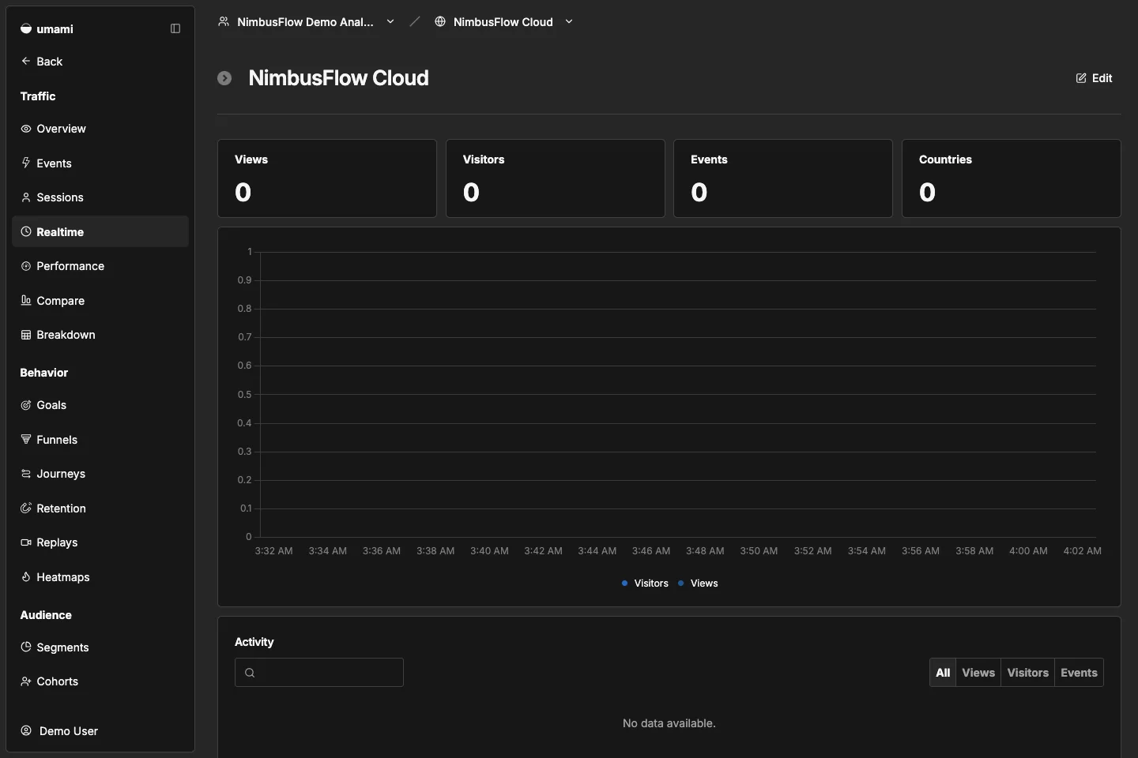Click the pencil Edit icon
The image size is (1138, 758).
click(x=1081, y=78)
